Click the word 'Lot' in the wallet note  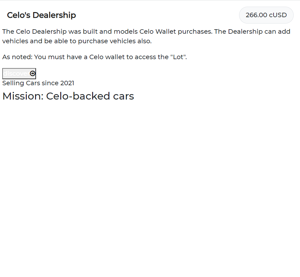(177, 57)
